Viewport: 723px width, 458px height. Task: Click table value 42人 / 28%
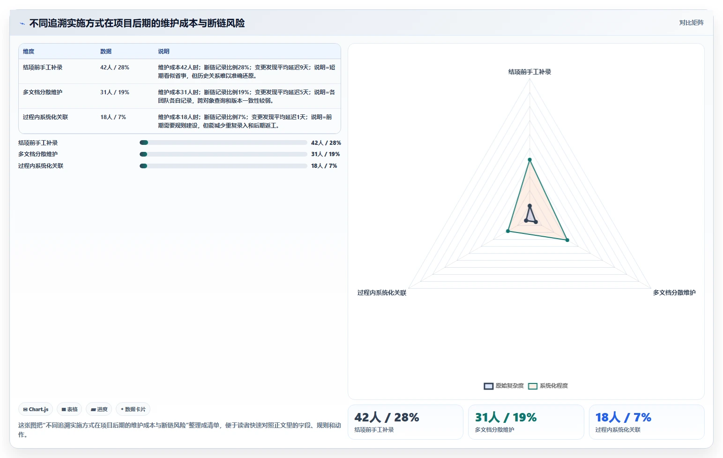pos(114,68)
